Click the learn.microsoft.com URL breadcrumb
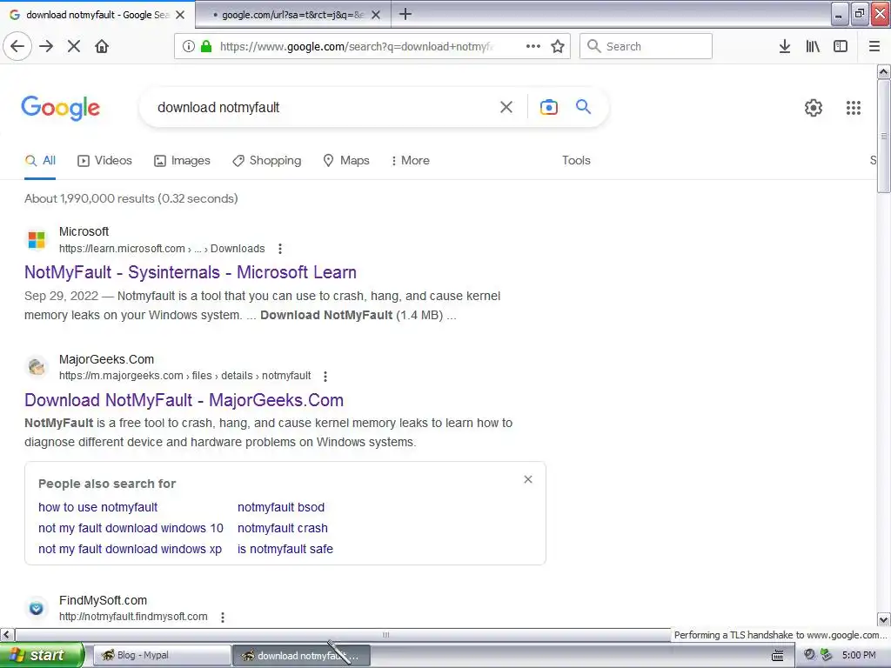The height and width of the screenshot is (668, 891). point(162,249)
